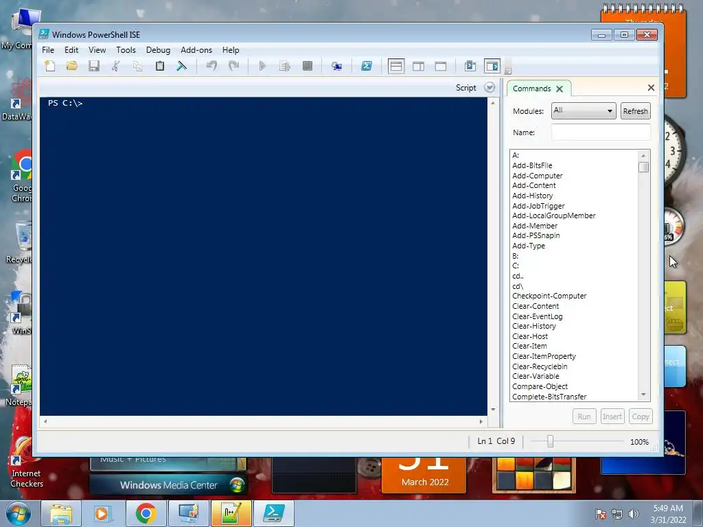Image resolution: width=703 pixels, height=527 pixels.
Task: Click the PowerShell ISE taskbar icon
Action: (x=273, y=513)
